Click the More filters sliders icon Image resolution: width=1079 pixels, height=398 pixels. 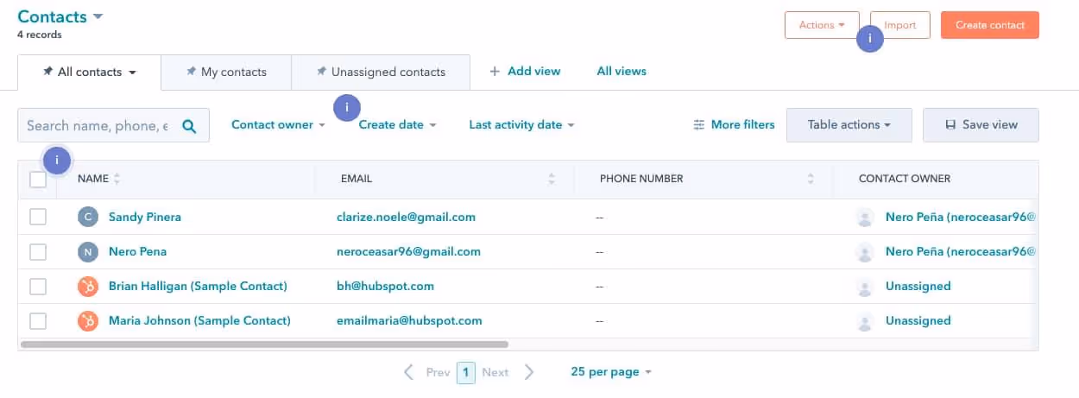[699, 125]
